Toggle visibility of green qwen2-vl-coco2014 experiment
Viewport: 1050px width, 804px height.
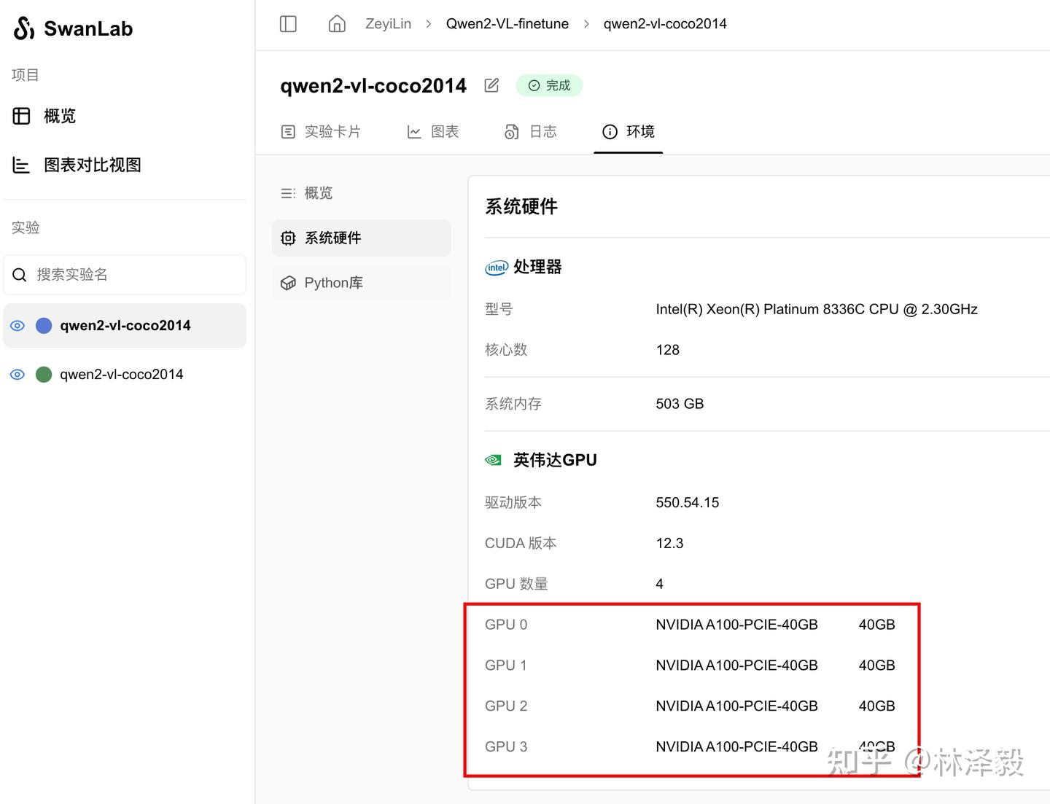(17, 375)
